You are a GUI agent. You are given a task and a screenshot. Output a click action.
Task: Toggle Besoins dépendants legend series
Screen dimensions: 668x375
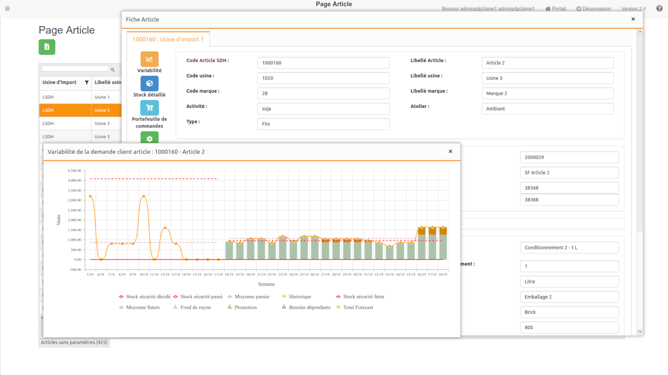[x=306, y=307]
